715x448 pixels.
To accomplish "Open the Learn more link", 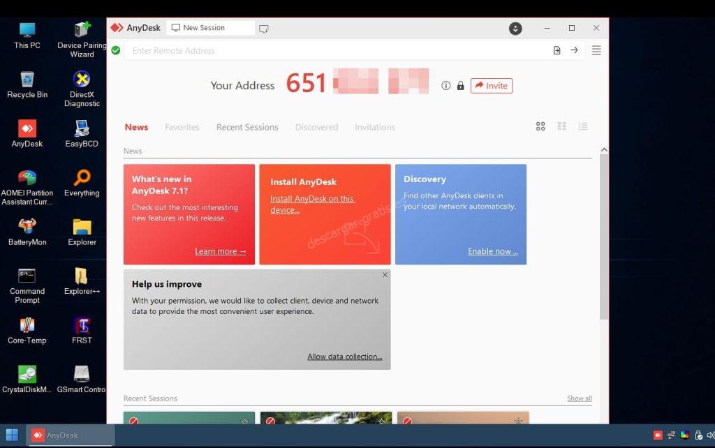I will pyautogui.click(x=220, y=251).
